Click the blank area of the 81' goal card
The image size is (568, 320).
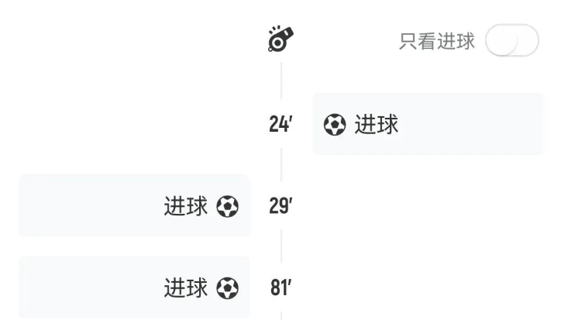[91, 287]
